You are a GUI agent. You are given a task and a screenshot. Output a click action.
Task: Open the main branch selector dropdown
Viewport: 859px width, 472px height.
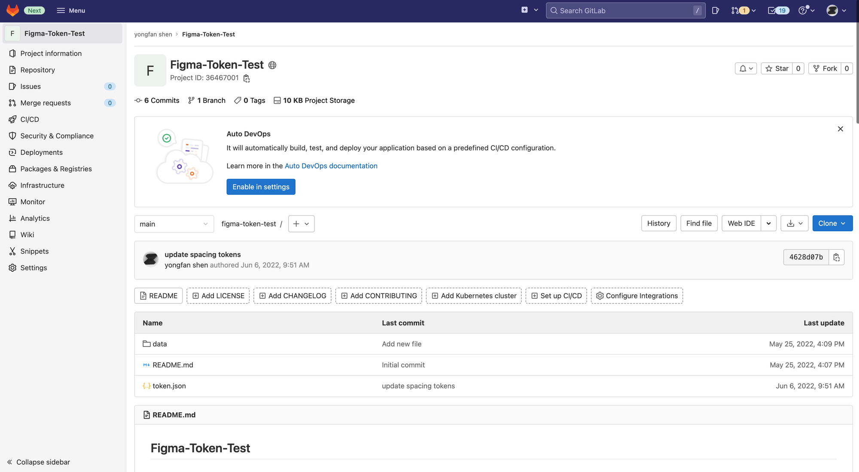point(174,224)
